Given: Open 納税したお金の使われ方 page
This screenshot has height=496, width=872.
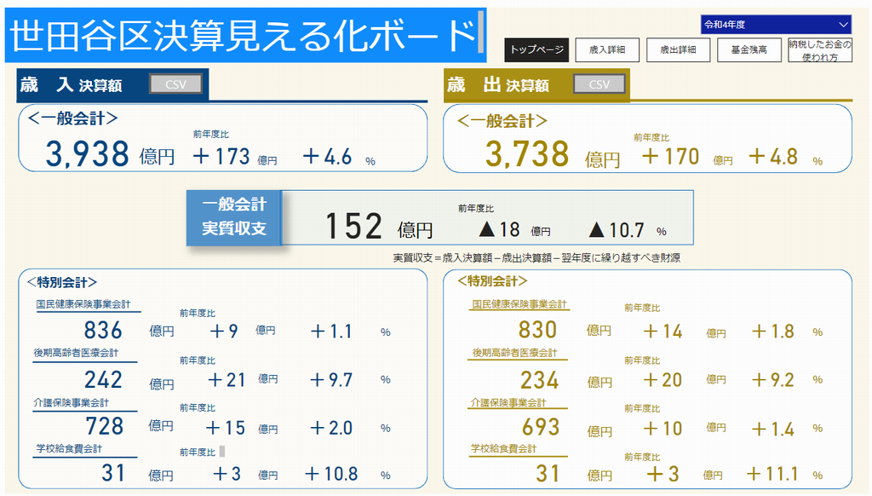Looking at the screenshot, I should (820, 49).
